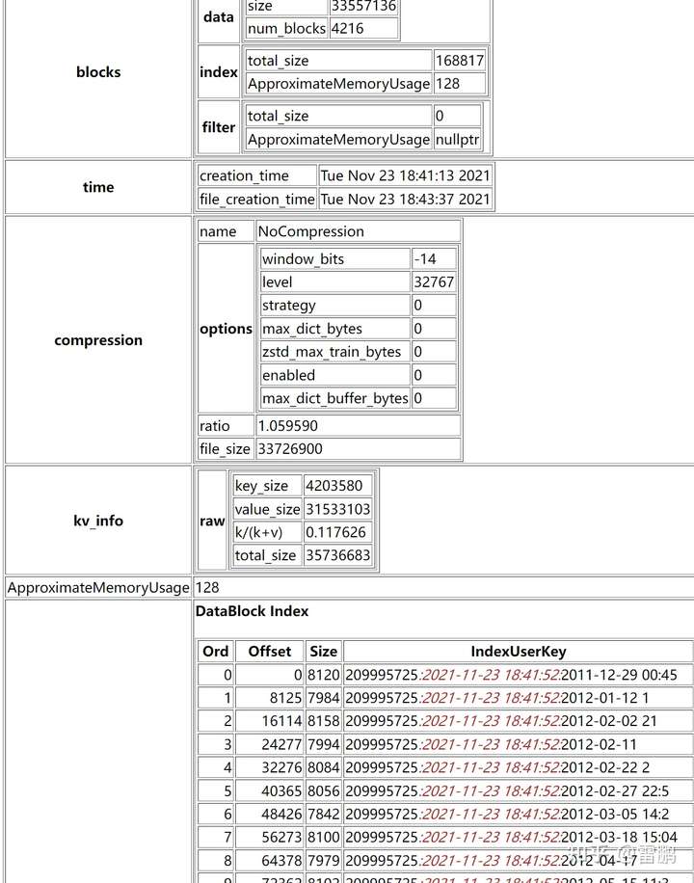Click size 8120 in Ord 0 row
Screen dimensions: 694x883
(323, 675)
